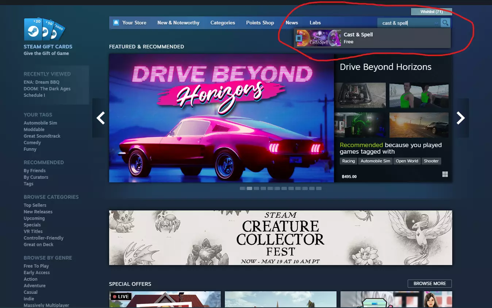Browse the Top Sellers category

tap(35, 205)
